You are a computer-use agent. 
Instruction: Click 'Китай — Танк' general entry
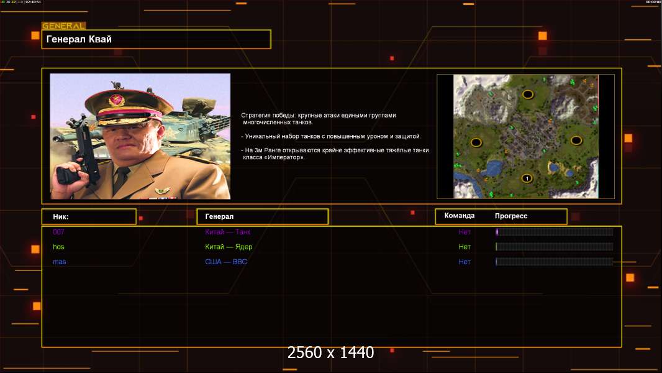[x=227, y=232]
